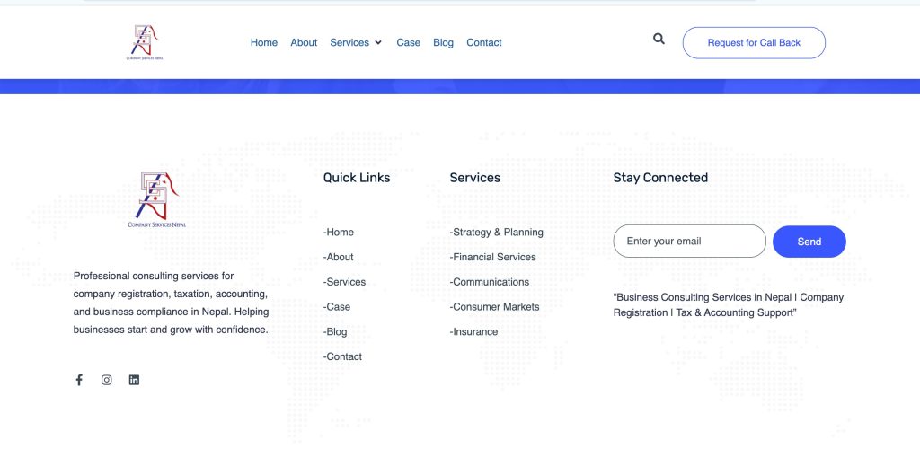Follow the -Case quick link in footer

coord(337,307)
